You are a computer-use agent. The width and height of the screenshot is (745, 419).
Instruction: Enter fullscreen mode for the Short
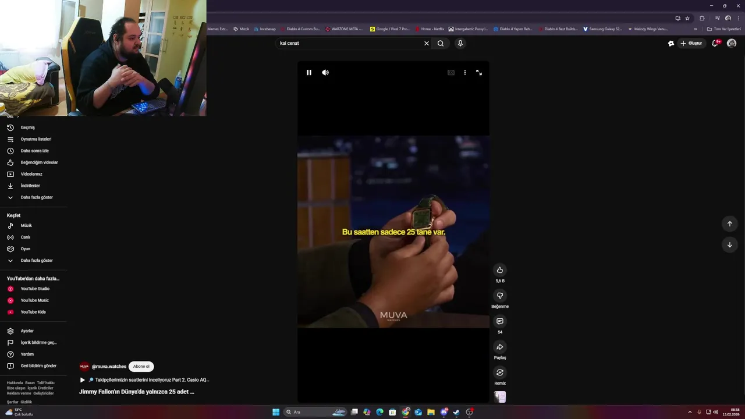pyautogui.click(x=479, y=73)
